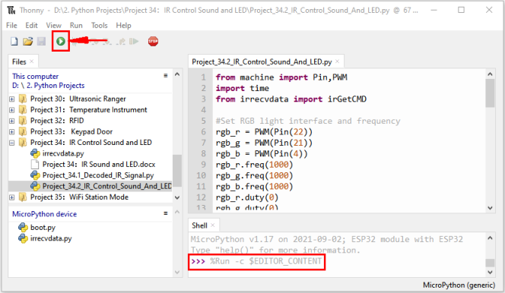Open This computer panel menu icon
Viewport: 505px width, 293px height.
point(166,75)
